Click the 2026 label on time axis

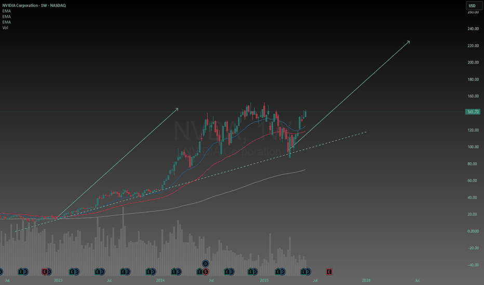366,280
